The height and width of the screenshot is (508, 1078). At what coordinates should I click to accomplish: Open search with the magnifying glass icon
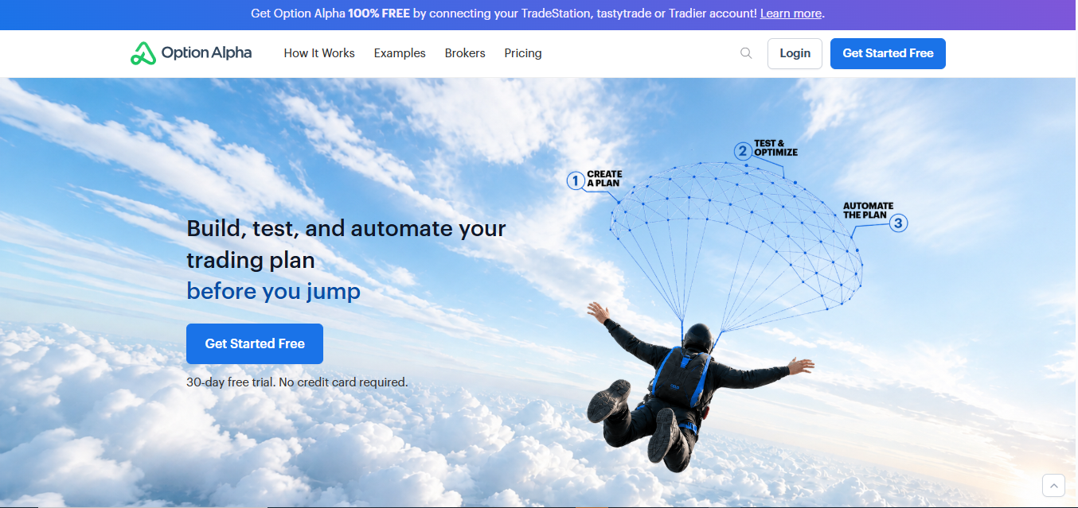[x=746, y=53]
